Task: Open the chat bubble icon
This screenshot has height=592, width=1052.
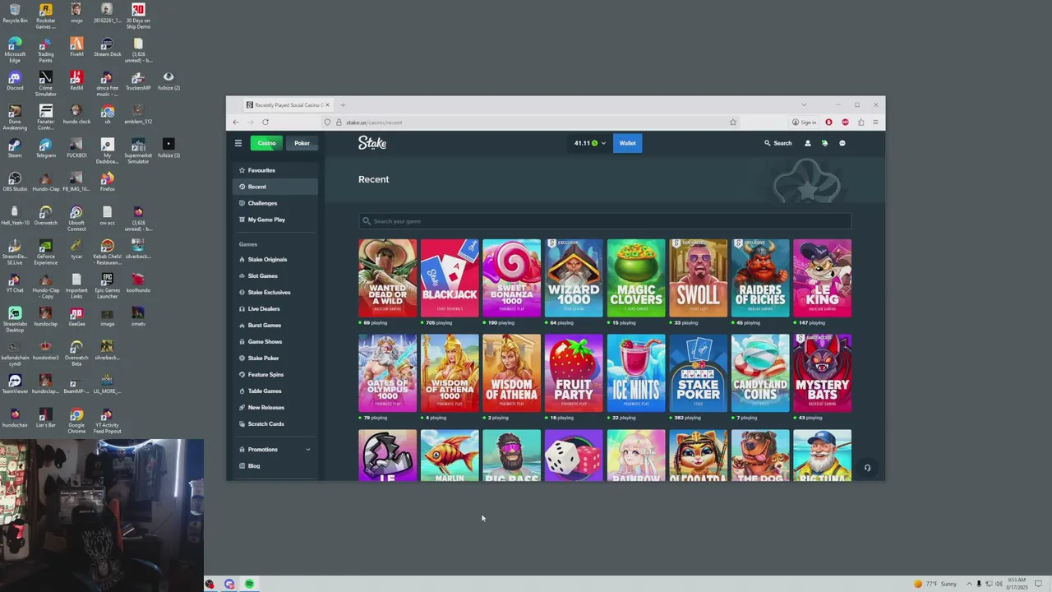Action: (x=842, y=143)
